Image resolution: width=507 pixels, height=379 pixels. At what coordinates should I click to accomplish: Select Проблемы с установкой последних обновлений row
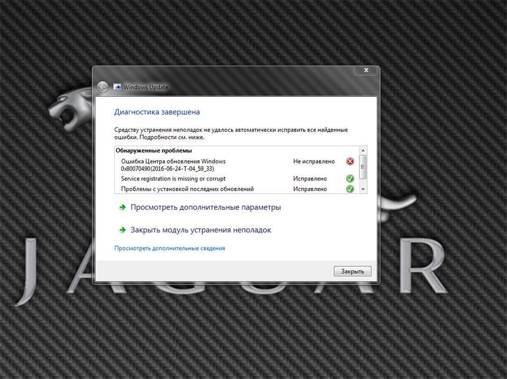(x=237, y=189)
